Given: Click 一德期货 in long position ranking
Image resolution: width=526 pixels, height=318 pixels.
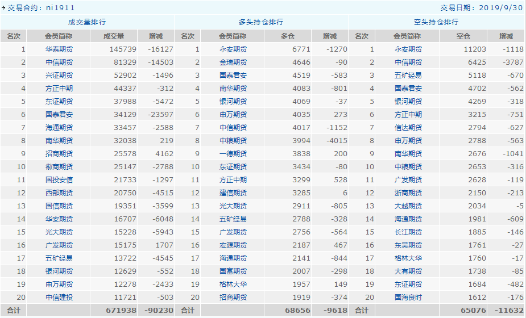Looking at the screenshot, I should 233,154.
